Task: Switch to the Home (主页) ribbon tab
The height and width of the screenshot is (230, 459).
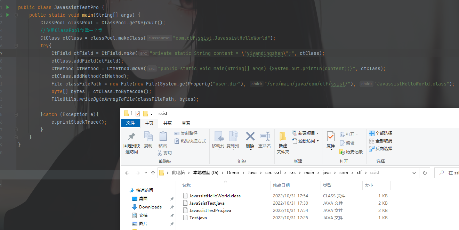Action: [x=149, y=123]
